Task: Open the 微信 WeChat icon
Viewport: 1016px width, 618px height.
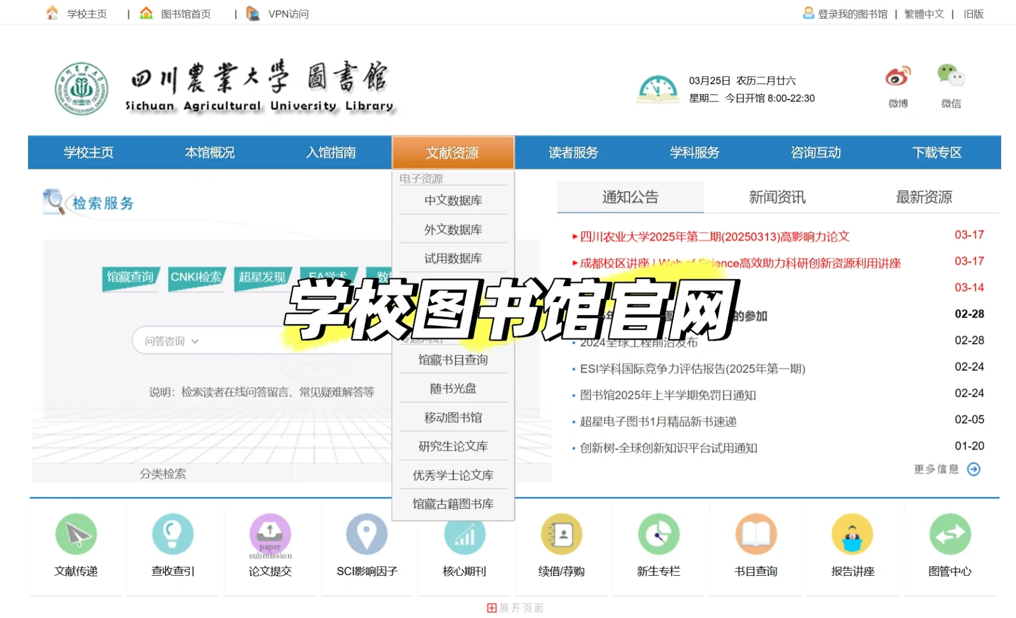Action: point(951,76)
